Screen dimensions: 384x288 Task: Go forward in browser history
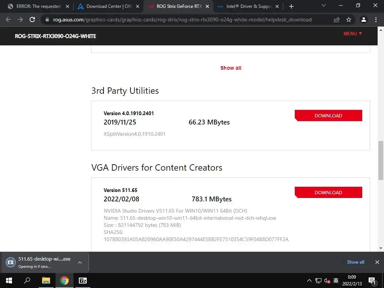(x=20, y=19)
